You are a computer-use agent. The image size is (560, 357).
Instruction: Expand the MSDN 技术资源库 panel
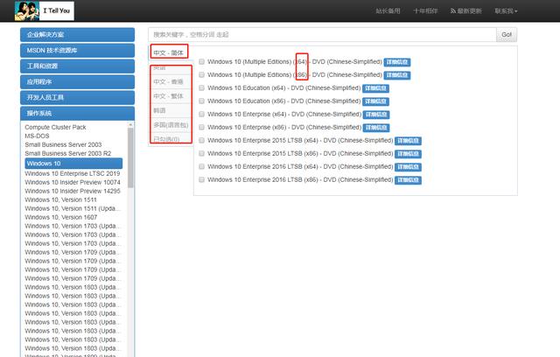pyautogui.click(x=77, y=51)
